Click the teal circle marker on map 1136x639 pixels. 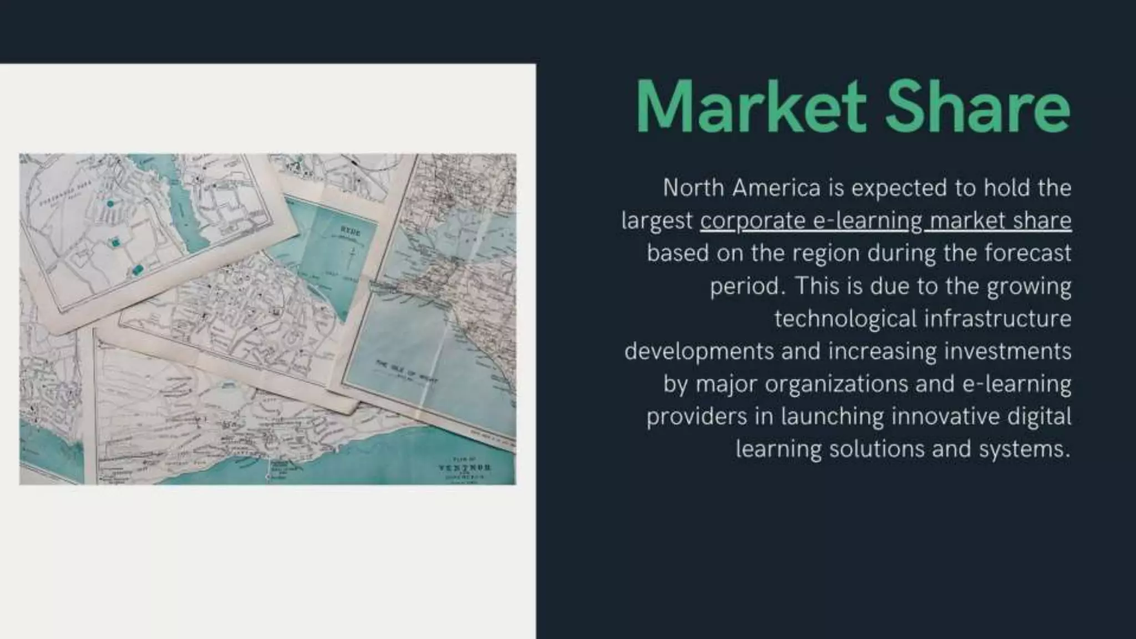click(x=110, y=204)
